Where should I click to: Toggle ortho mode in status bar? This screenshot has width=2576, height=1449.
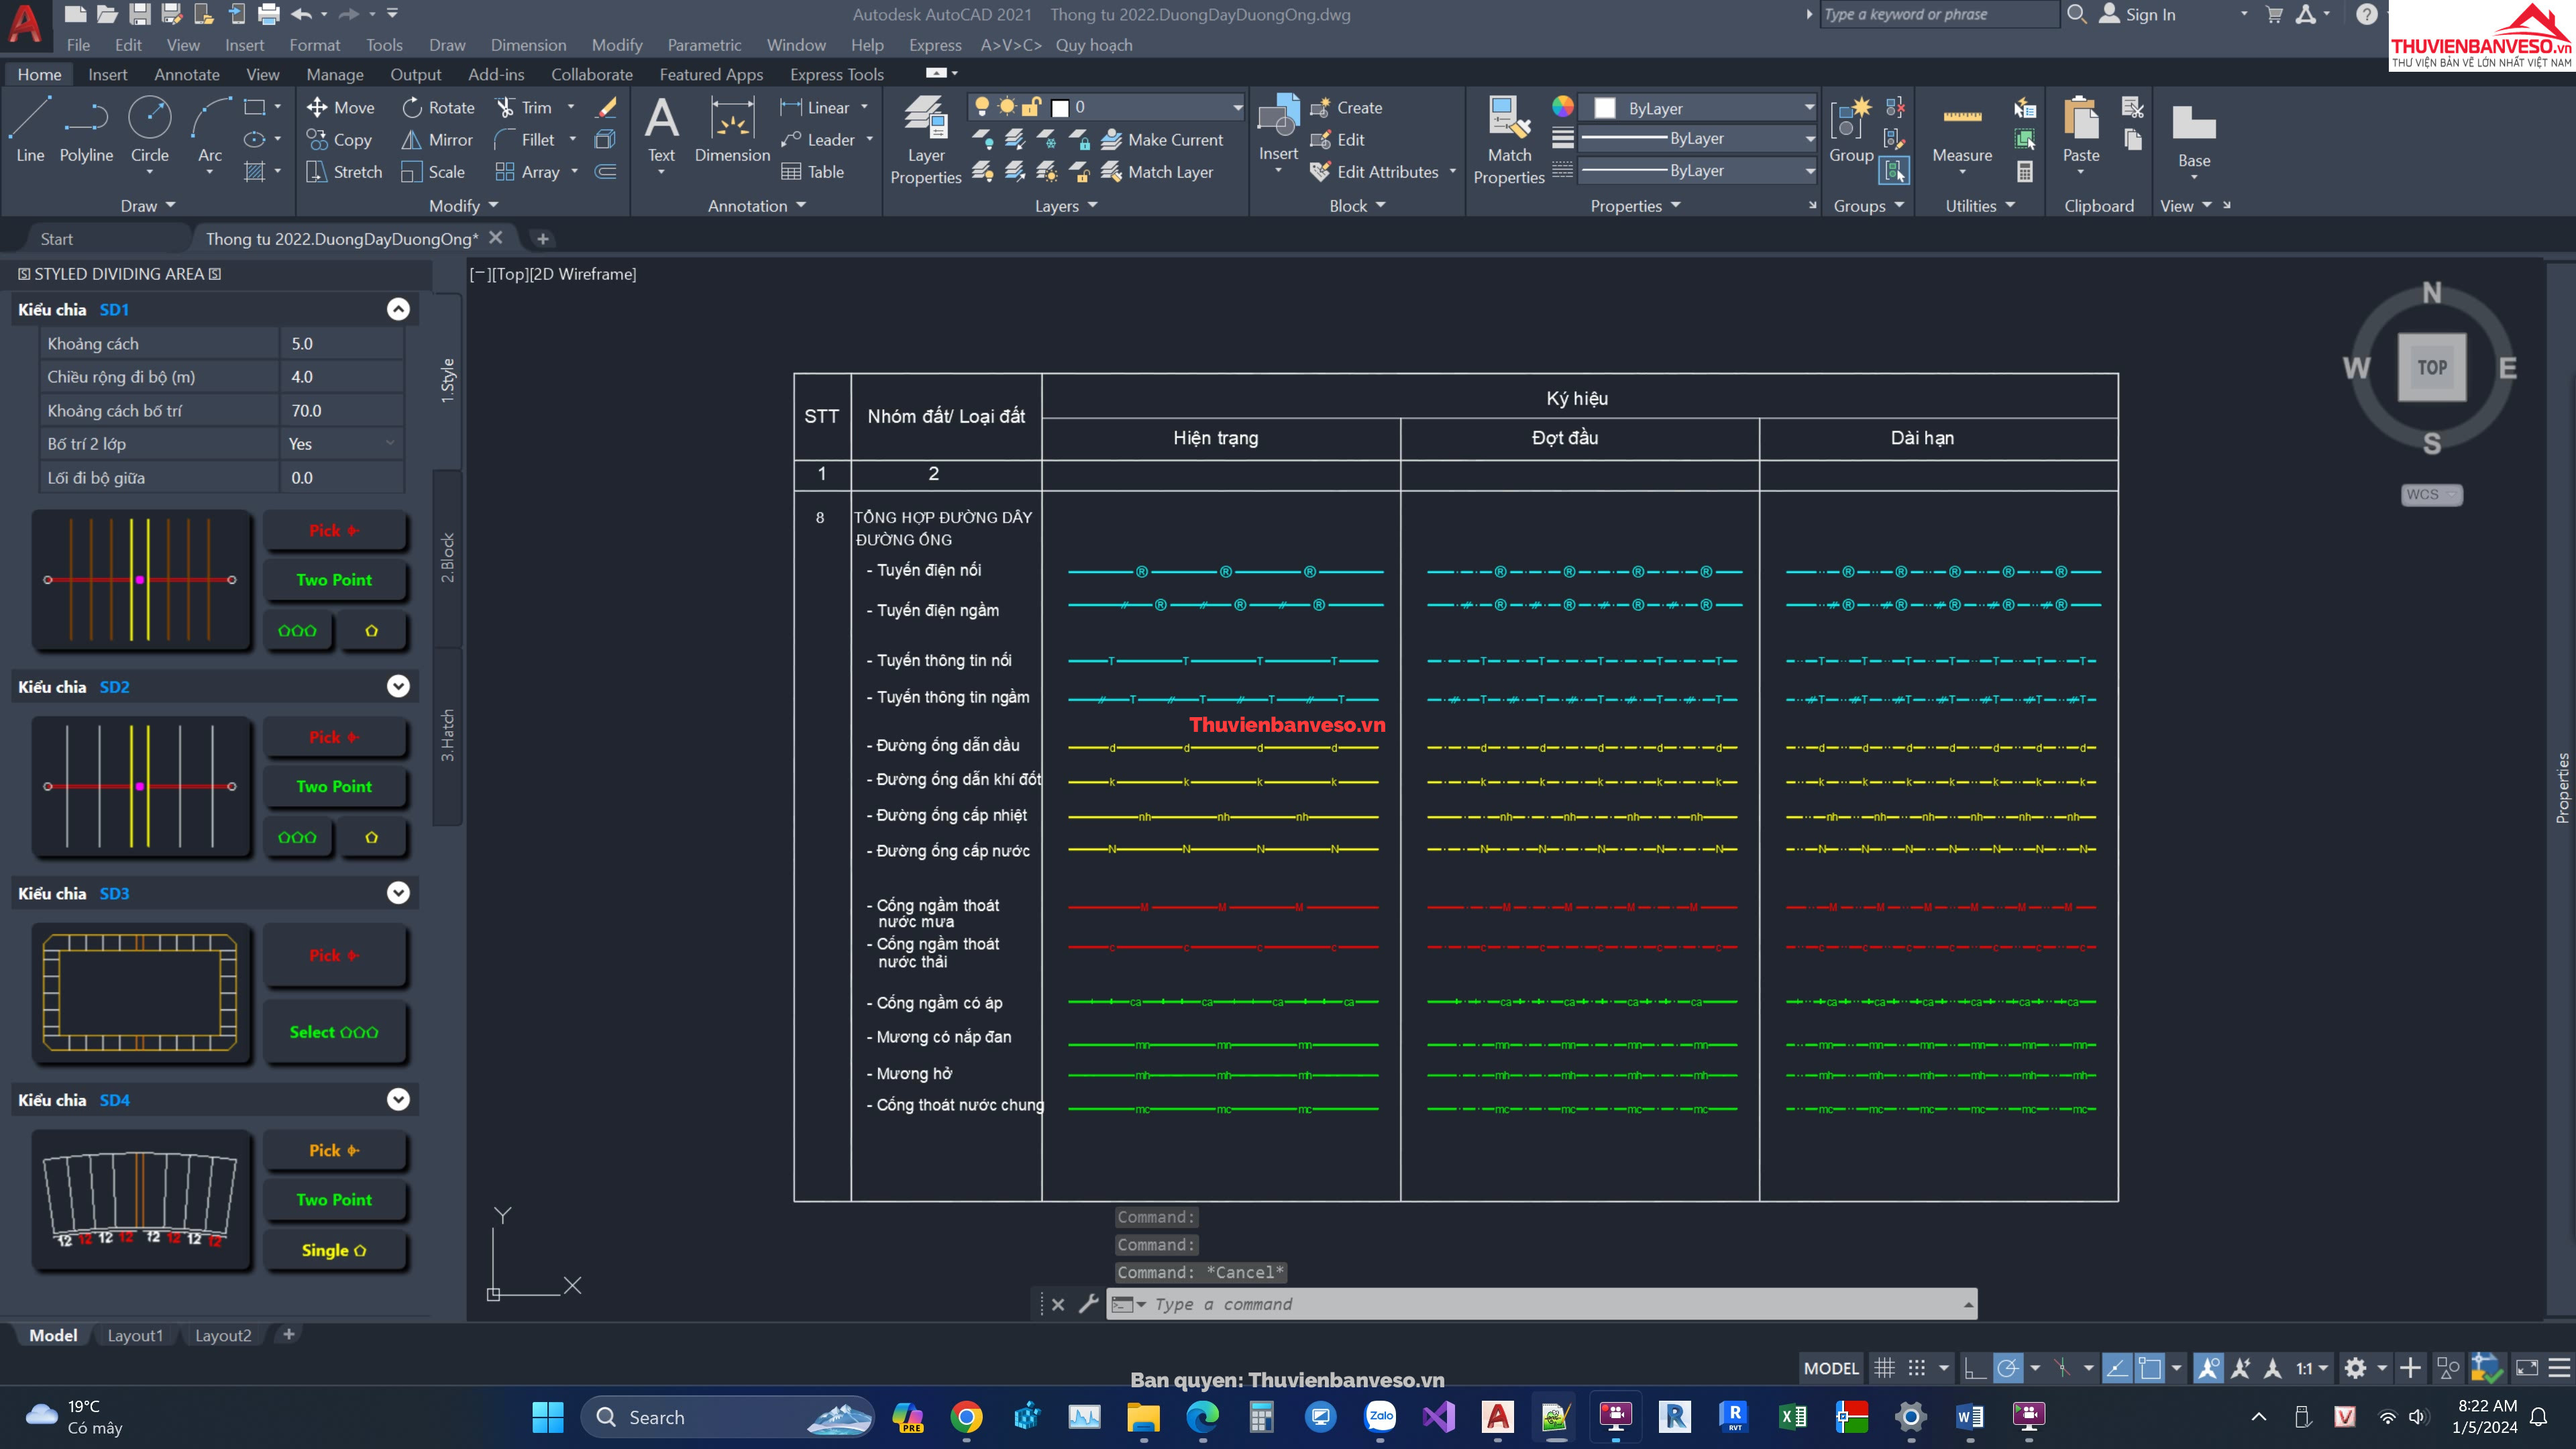[x=1974, y=1367]
